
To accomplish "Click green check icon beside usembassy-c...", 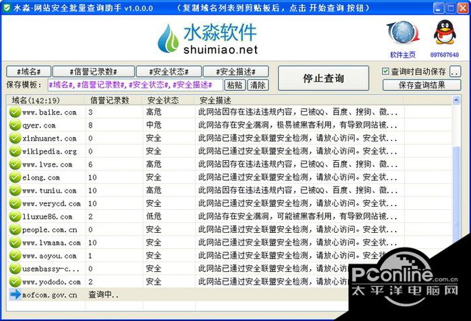I will coord(15,269).
